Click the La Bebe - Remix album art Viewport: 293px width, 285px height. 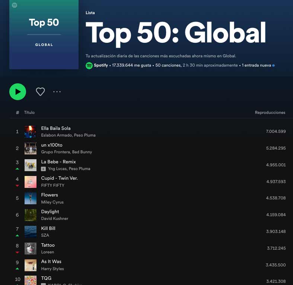point(31,165)
